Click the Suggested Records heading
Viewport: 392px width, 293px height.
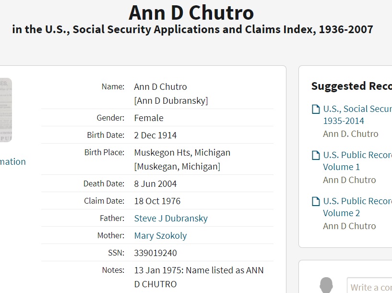click(x=351, y=86)
